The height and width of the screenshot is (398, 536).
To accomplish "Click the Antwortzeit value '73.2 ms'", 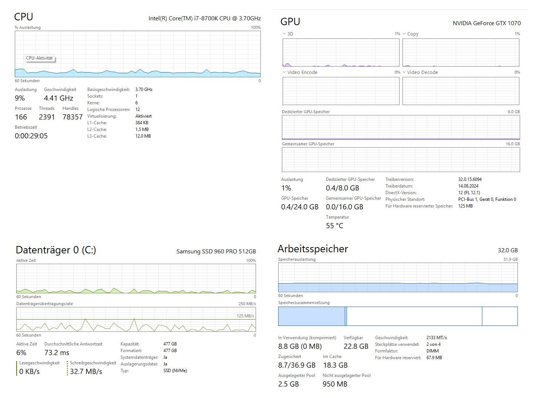I will coord(57,353).
